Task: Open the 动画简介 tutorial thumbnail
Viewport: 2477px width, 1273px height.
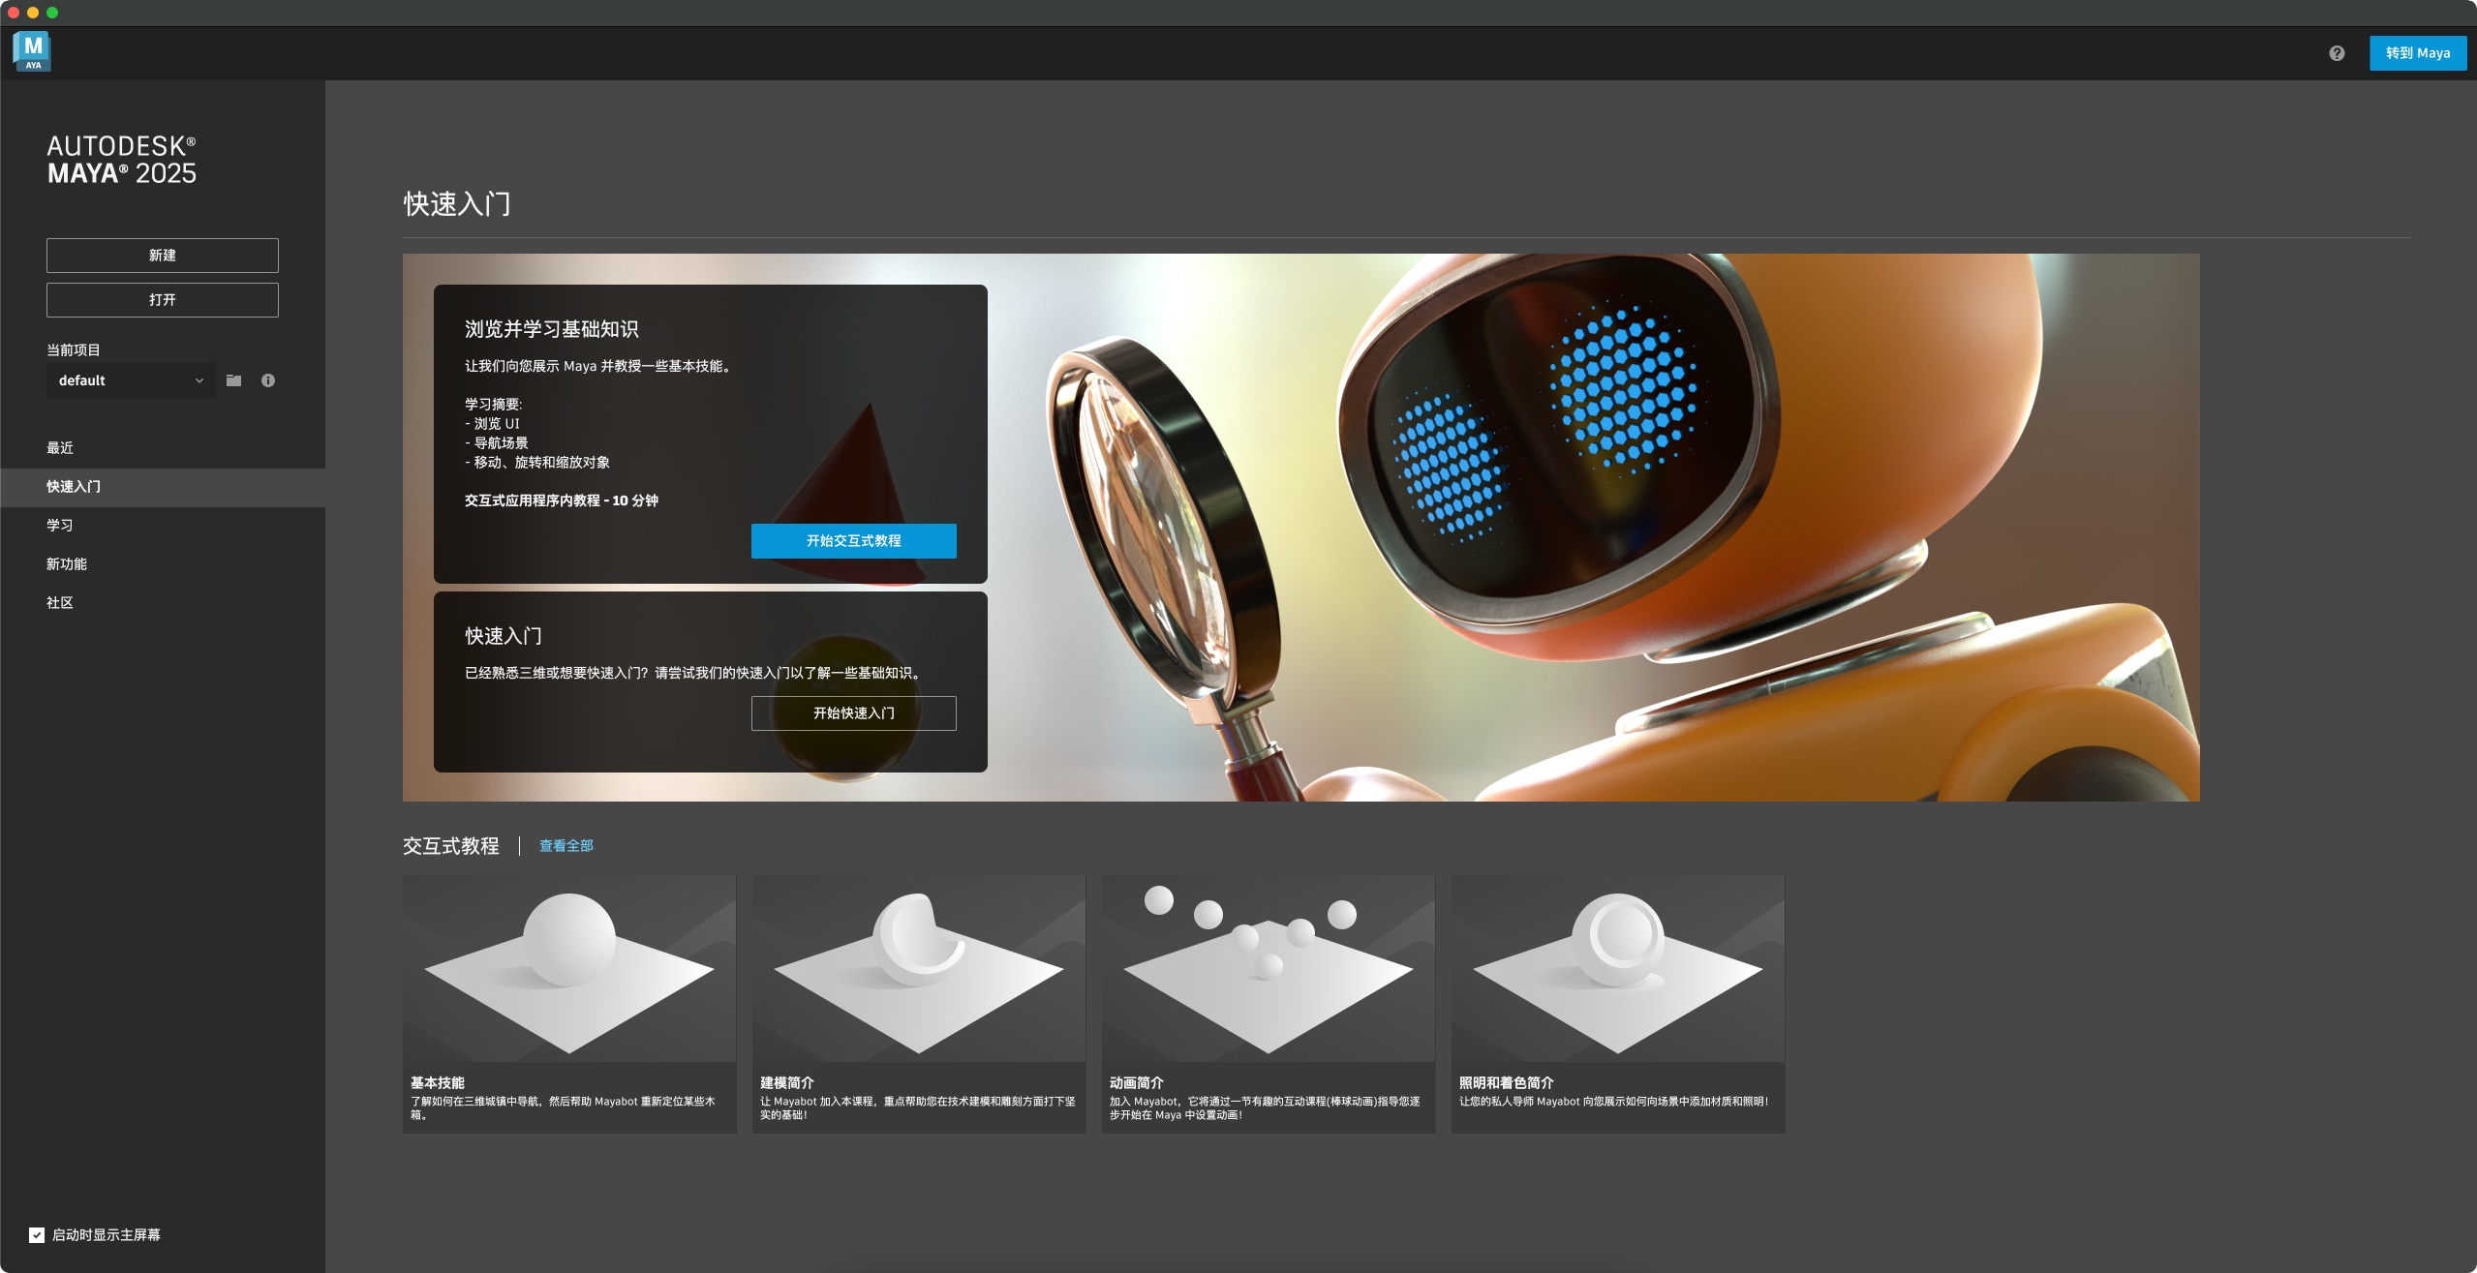Action: coord(1269,969)
